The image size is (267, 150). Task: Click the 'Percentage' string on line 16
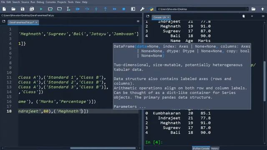(73, 102)
